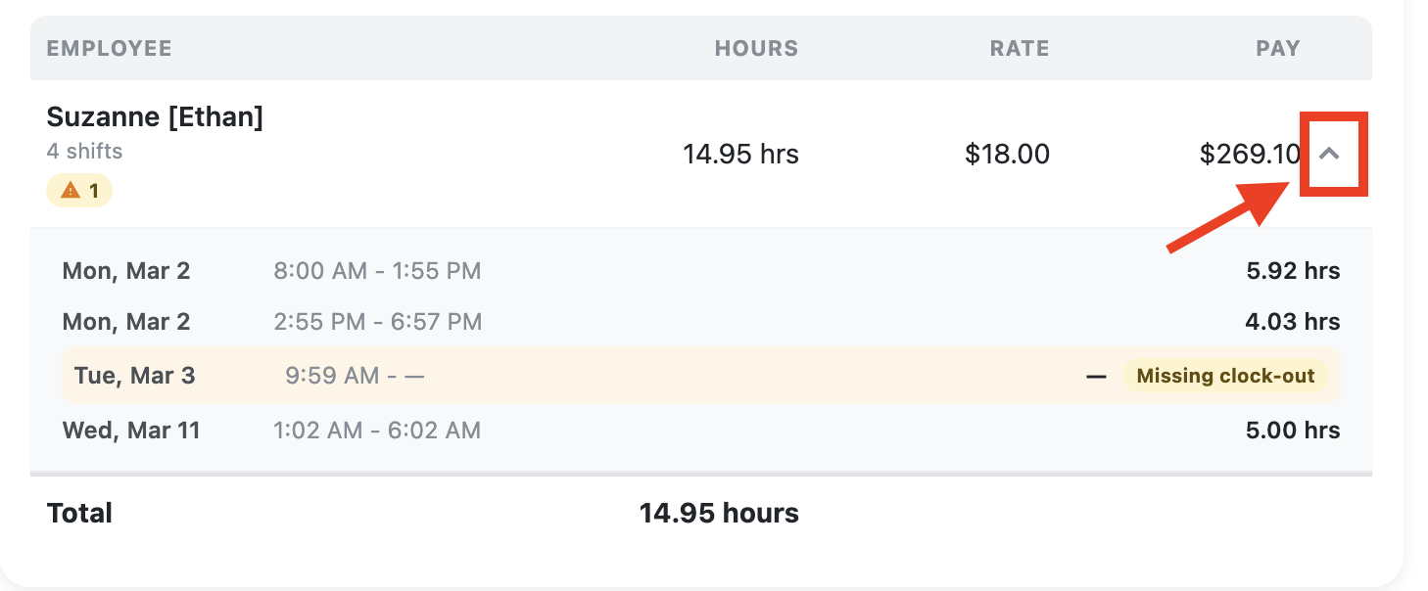Click the 14.95 hours total value
Image resolution: width=1428 pixels, height=591 pixels.
pyautogui.click(x=719, y=513)
